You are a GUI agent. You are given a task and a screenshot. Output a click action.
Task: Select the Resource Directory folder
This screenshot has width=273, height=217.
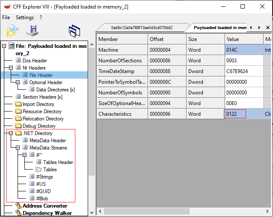pos(42,111)
